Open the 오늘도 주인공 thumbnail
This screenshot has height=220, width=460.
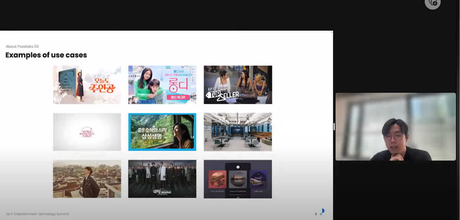pos(87,85)
